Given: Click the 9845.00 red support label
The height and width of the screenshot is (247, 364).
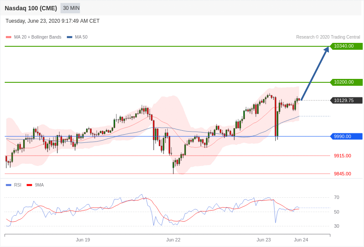Looking at the screenshot, I should pos(342,174).
